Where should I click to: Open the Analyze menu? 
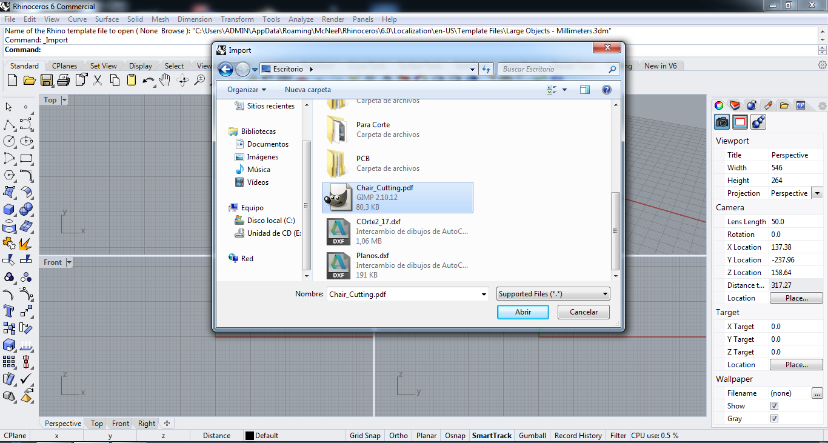(x=301, y=19)
